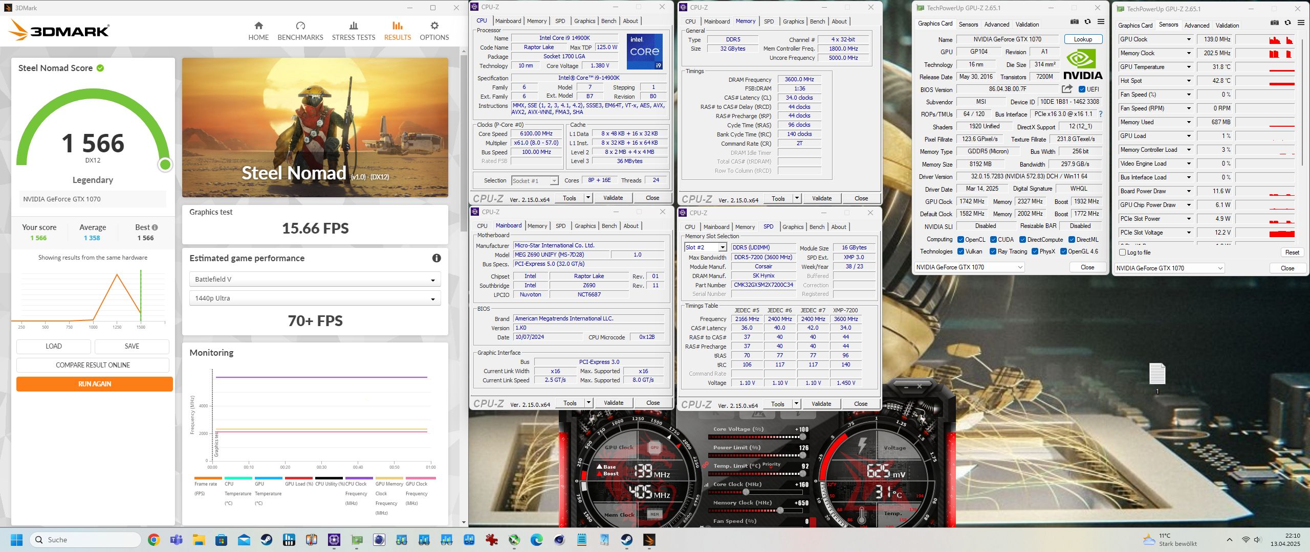Open Microsoft Teams from taskbar
The width and height of the screenshot is (1310, 552).
tap(176, 540)
